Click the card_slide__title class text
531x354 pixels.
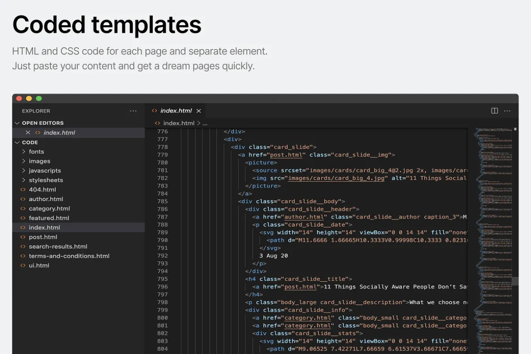317,279
